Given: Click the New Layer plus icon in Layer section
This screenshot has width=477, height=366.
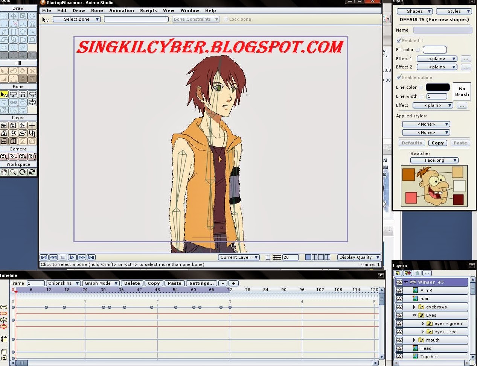Looking at the screenshot, I should 32,125.
